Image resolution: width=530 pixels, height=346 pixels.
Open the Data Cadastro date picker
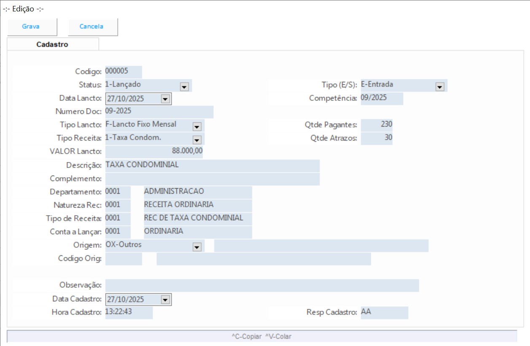165,300
